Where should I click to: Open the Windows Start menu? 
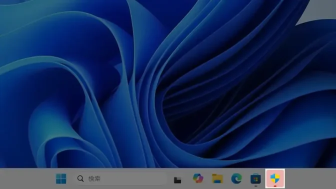click(61, 178)
